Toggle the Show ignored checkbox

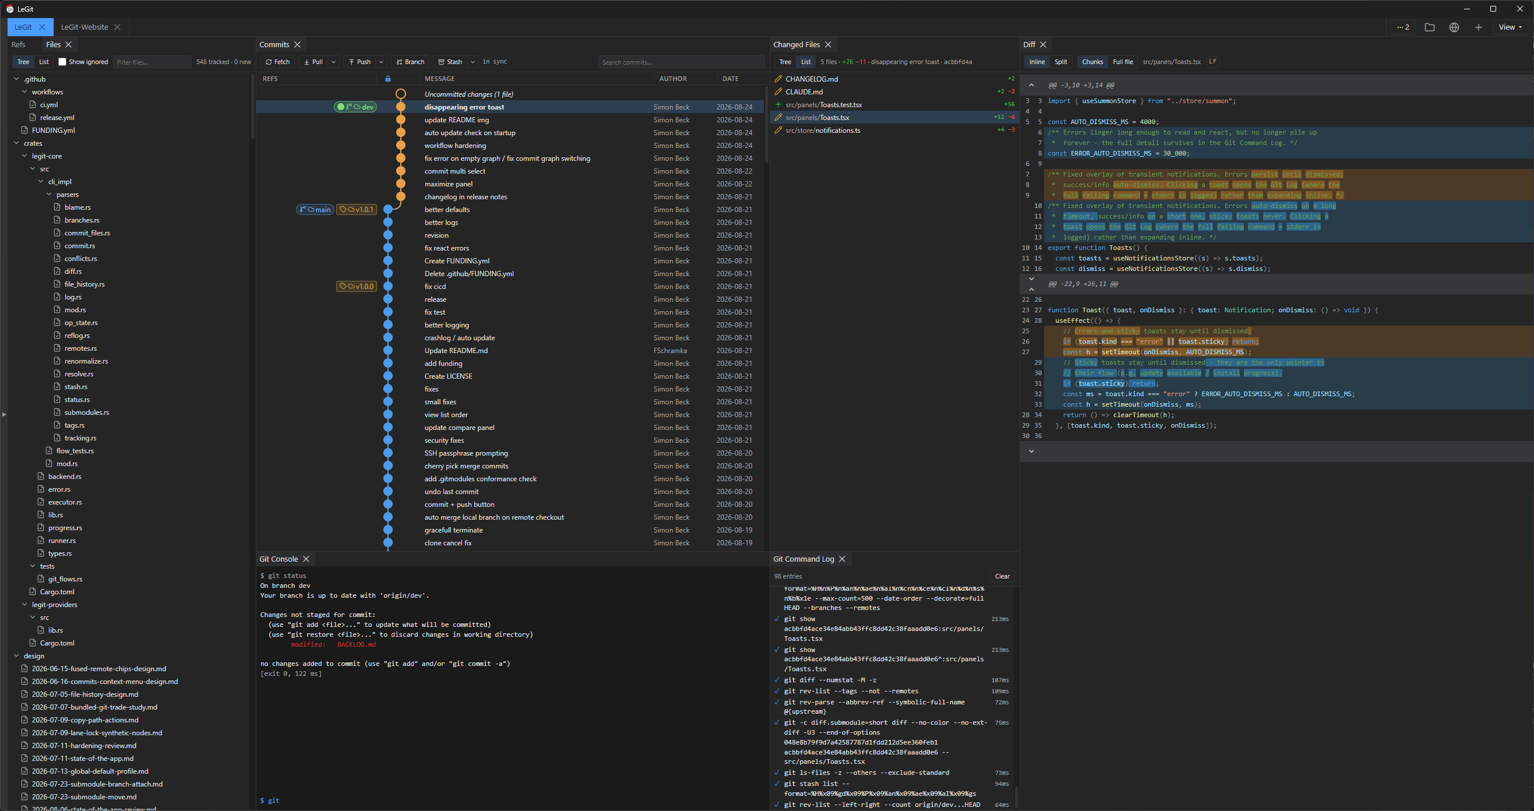click(62, 62)
